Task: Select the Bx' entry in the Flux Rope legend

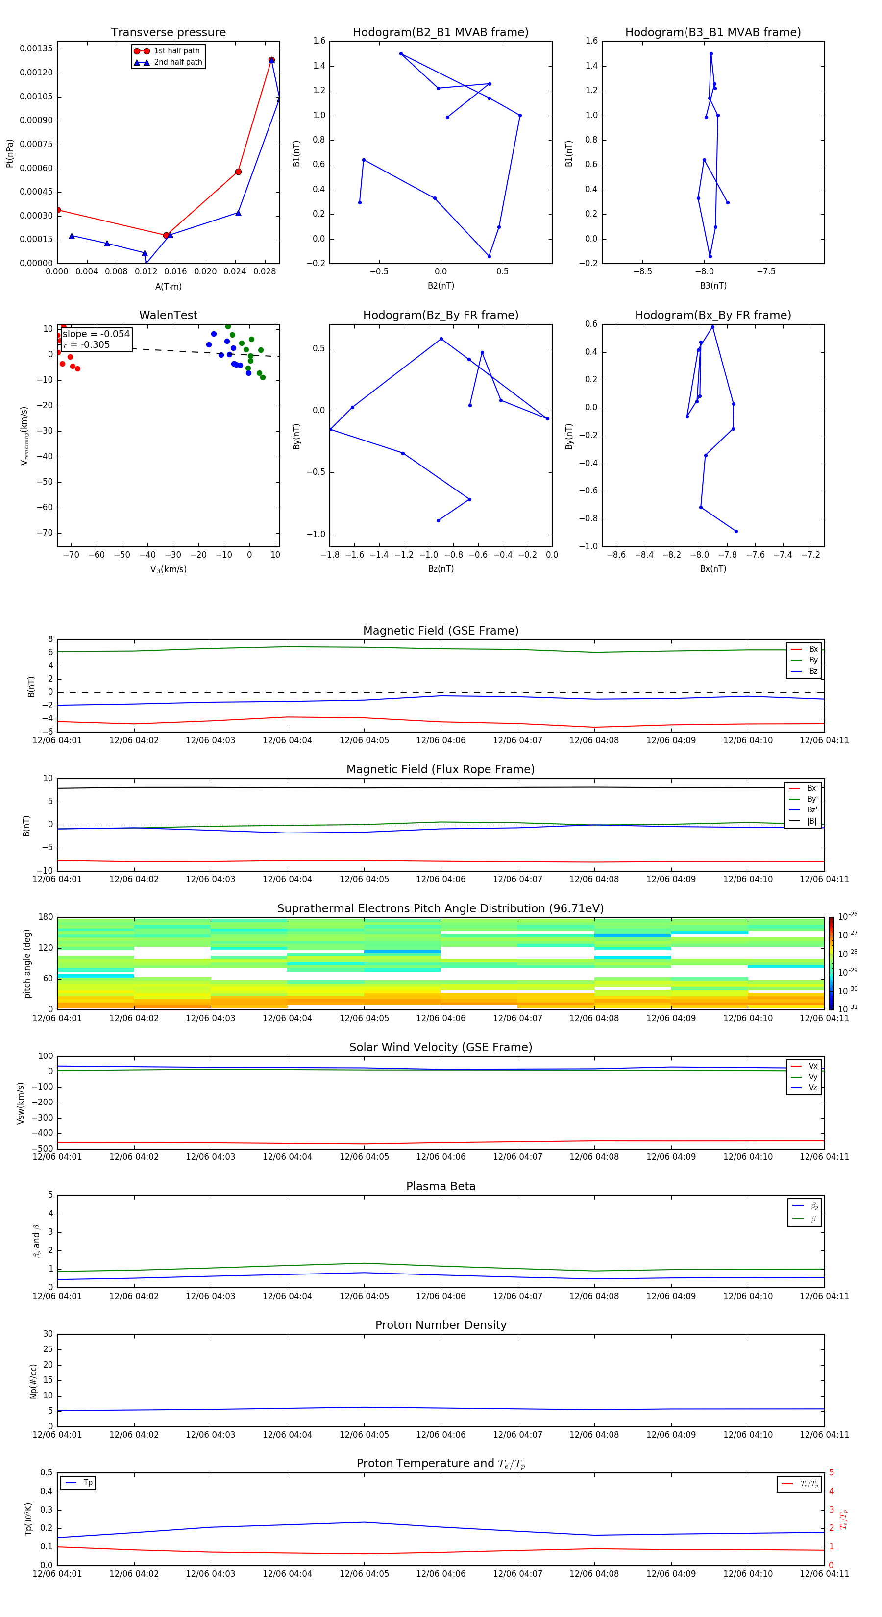Action: 803,788
